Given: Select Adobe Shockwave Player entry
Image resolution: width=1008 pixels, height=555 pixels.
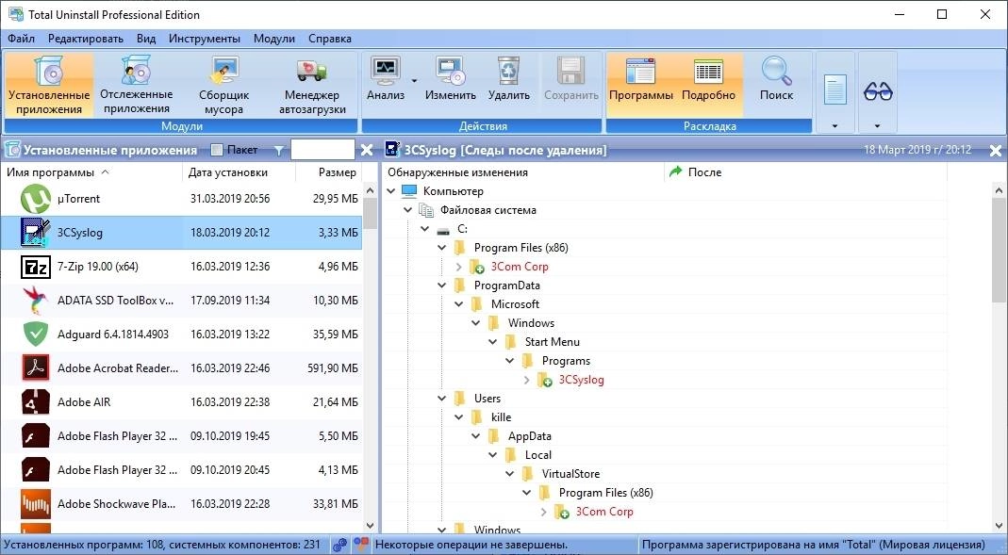Looking at the screenshot, I should click(181, 503).
